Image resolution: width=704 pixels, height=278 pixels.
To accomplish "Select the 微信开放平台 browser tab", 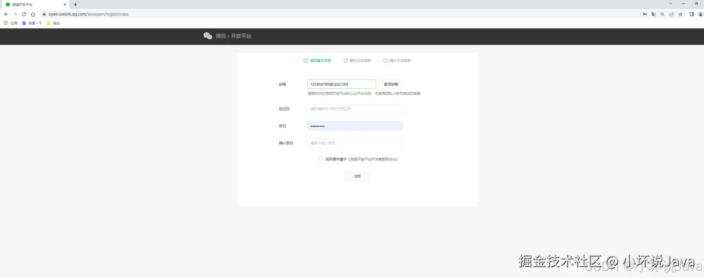I will [x=36, y=4].
